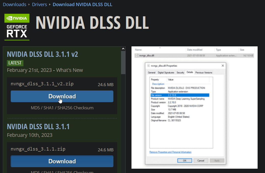The height and width of the screenshot is (173, 265).
Task: Switch to the Digital Signatures tab
Action: 166,73
